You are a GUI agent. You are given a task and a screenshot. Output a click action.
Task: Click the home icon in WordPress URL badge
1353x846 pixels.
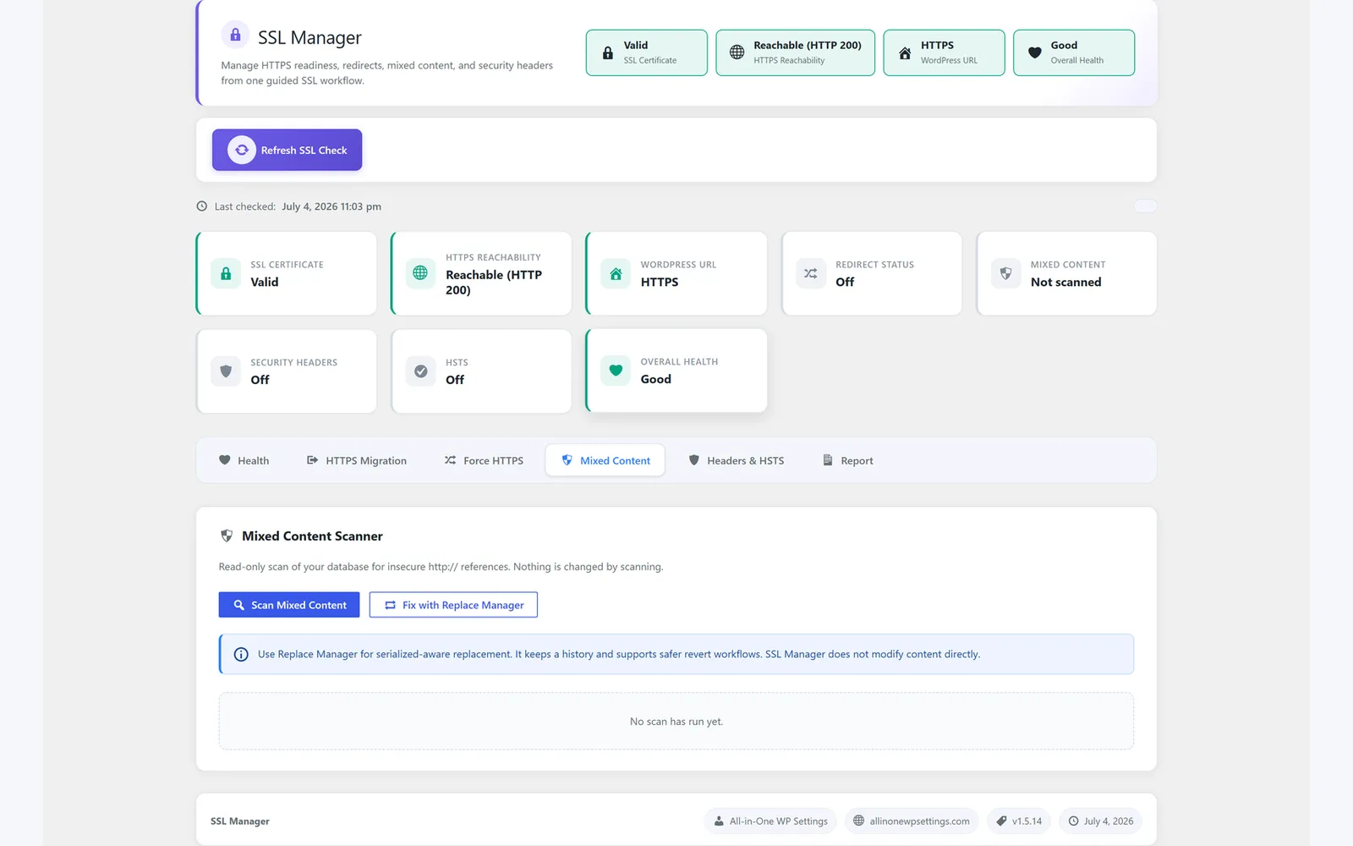(905, 52)
